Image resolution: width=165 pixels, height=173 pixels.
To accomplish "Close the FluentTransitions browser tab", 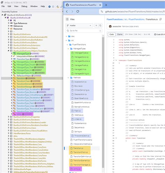I will point(100,5).
